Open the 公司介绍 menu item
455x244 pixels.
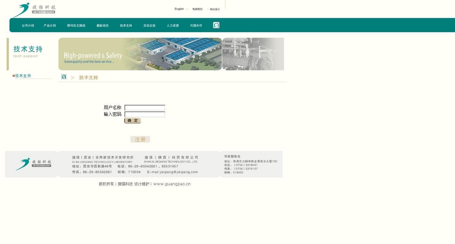click(x=28, y=26)
